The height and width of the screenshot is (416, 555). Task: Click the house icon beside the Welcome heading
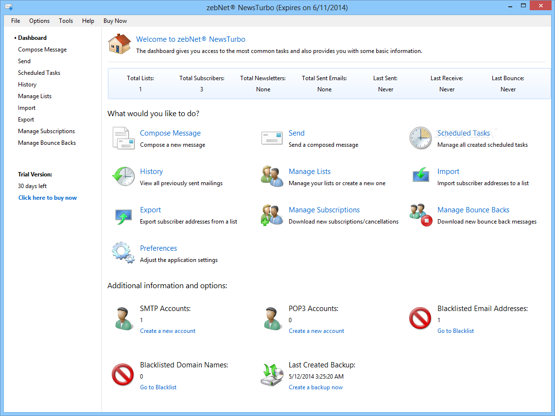pyautogui.click(x=119, y=44)
